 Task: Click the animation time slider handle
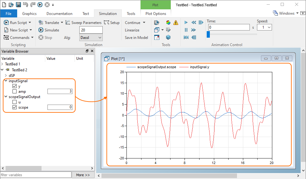208,34
